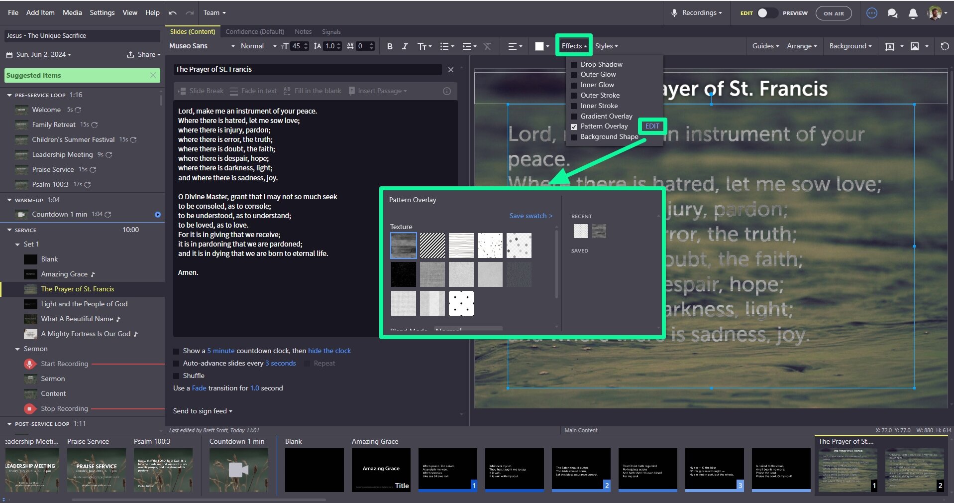
Task: Switch to the Notes tab
Action: click(303, 32)
